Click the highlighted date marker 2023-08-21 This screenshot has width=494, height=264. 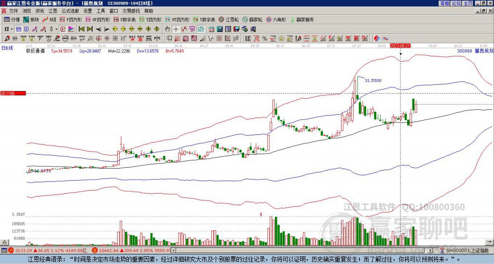click(x=400, y=46)
